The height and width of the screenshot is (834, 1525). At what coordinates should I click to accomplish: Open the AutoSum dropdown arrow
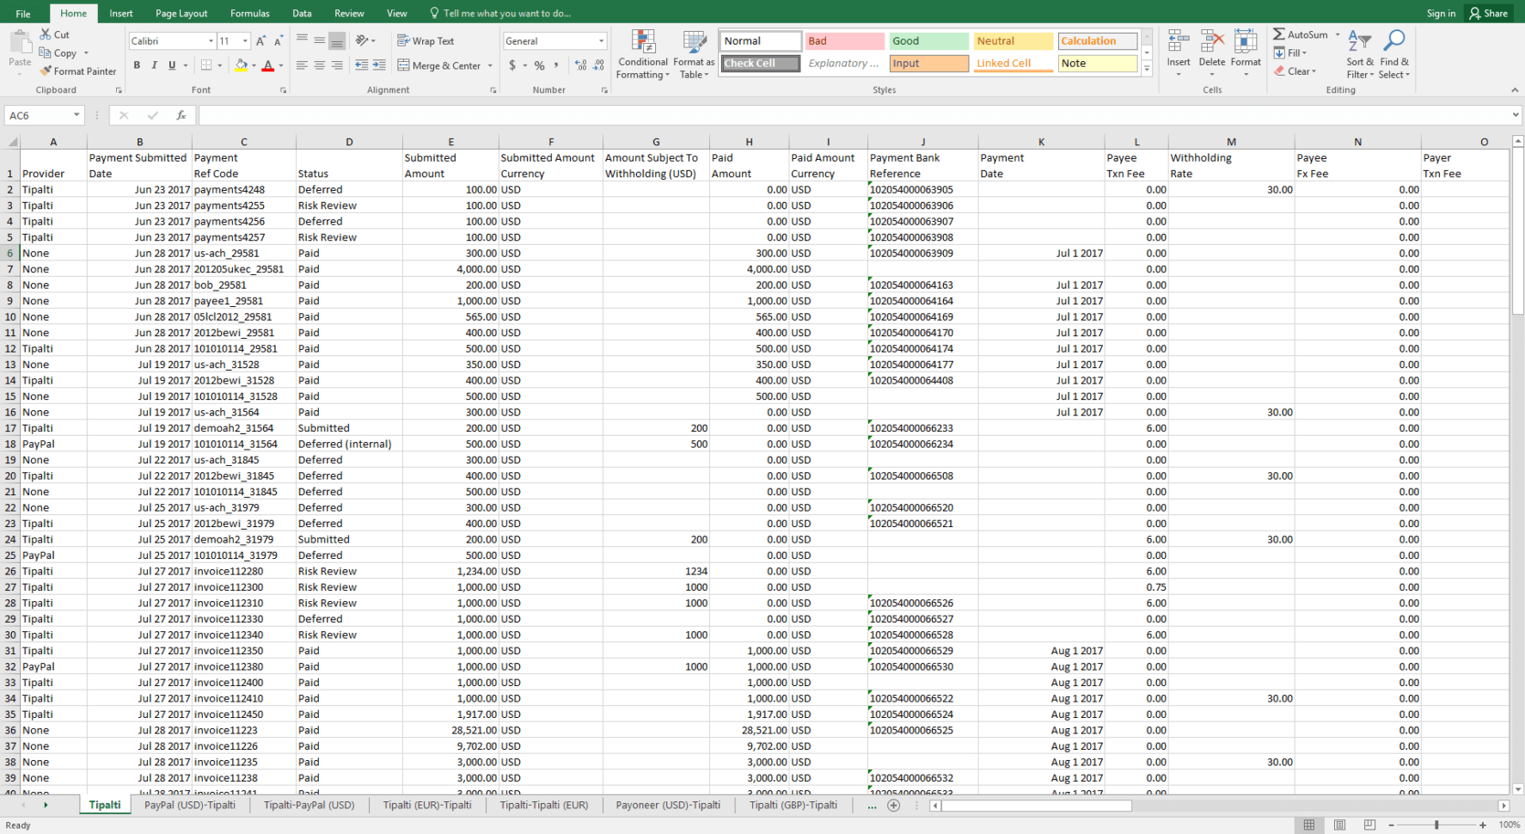(1338, 34)
